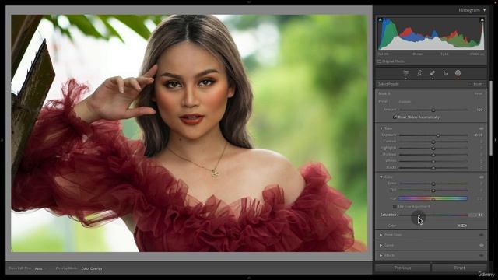Click the Amount value 100 field
The width and height of the screenshot is (498, 280).
479,110
